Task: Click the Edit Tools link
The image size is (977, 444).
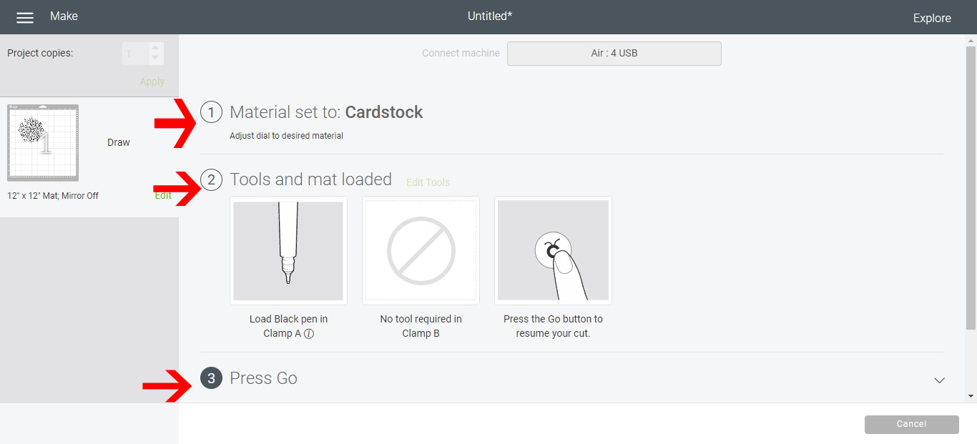Action: coord(428,182)
